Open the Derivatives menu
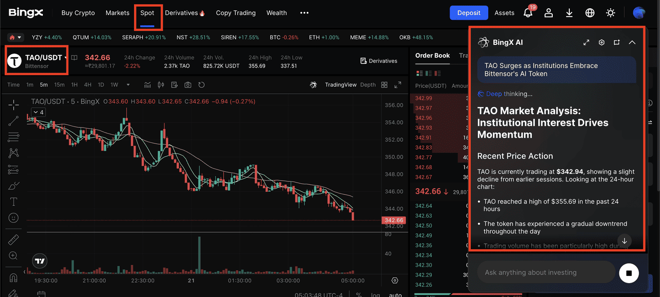Screen dimensions: 660x297 coord(185,13)
